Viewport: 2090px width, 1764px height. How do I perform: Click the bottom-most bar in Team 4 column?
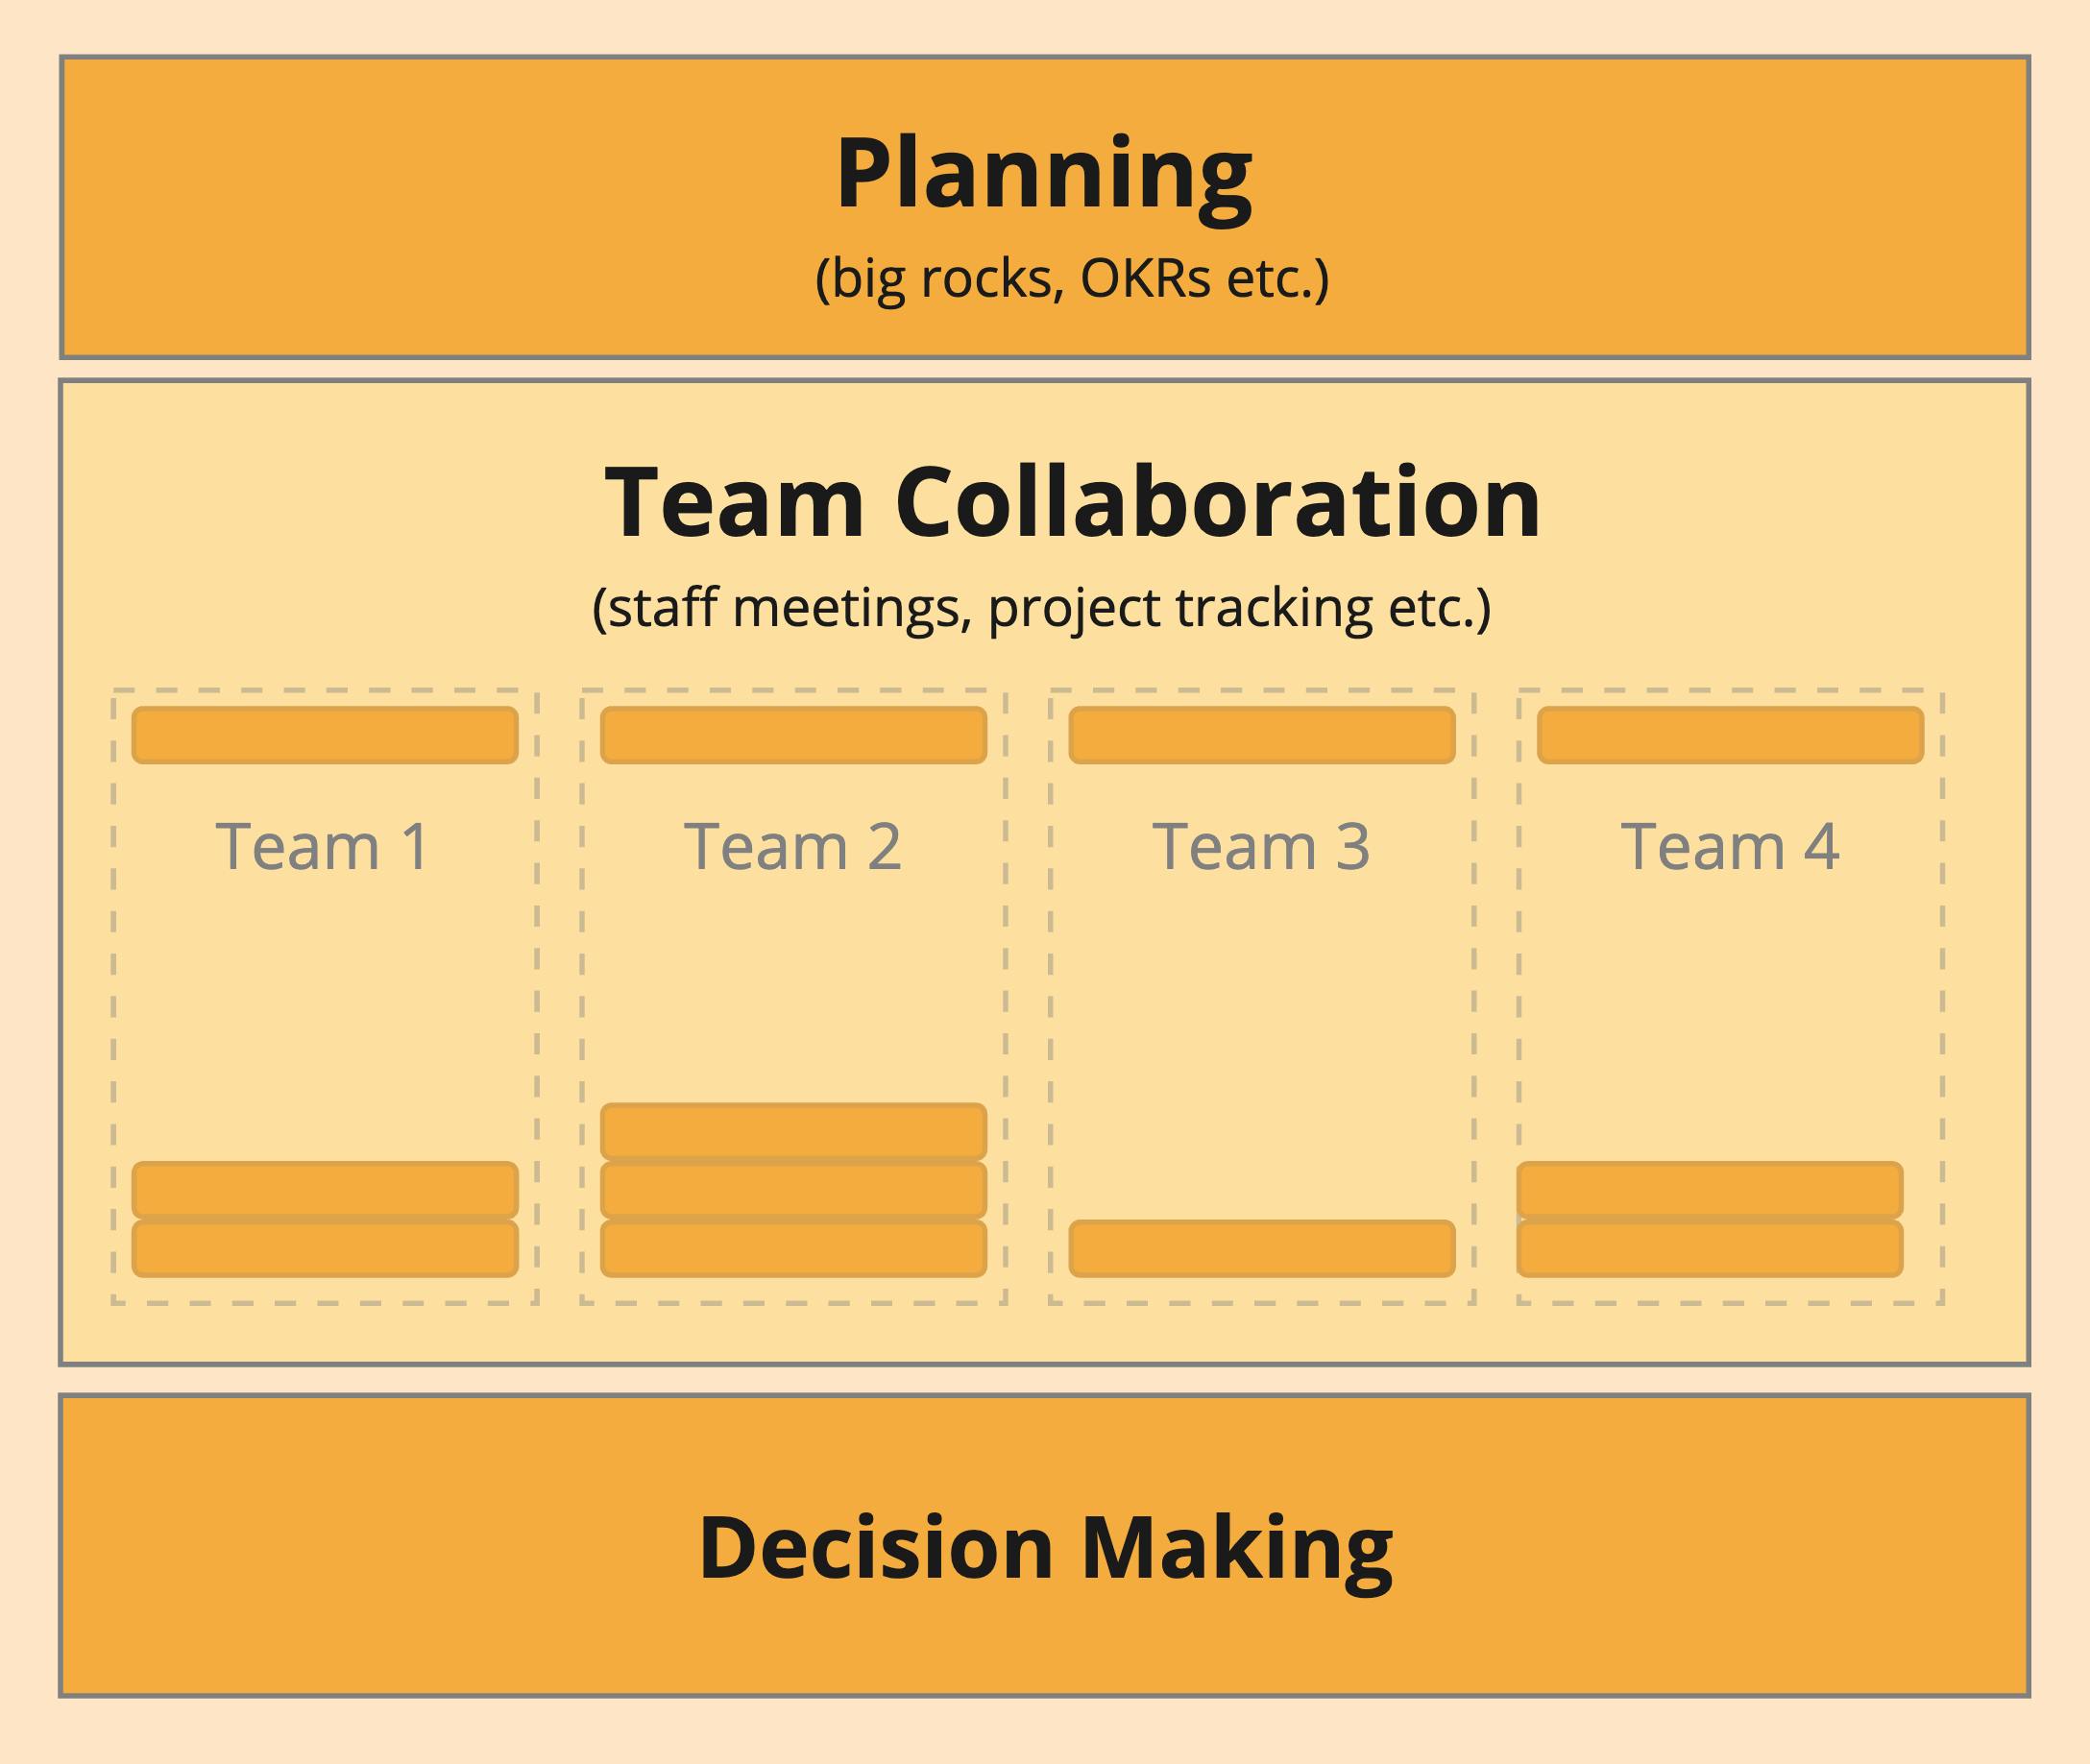coord(1710,1248)
